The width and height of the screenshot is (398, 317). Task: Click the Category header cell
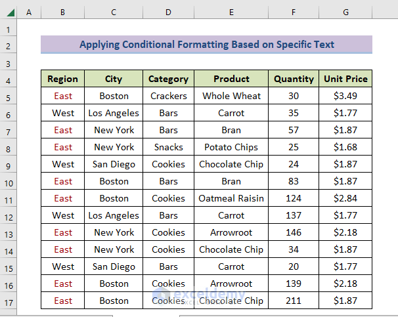point(168,79)
